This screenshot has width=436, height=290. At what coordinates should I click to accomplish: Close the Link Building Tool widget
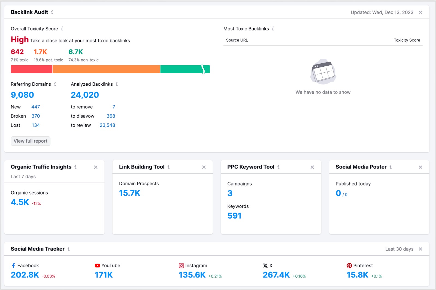[204, 167]
